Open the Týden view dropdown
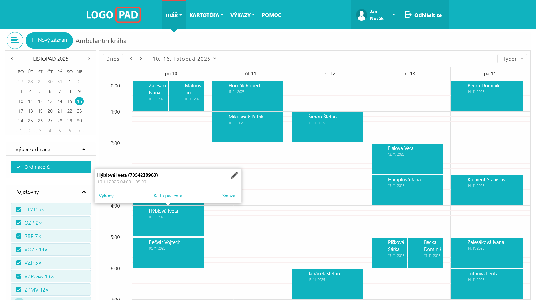 [x=512, y=59]
